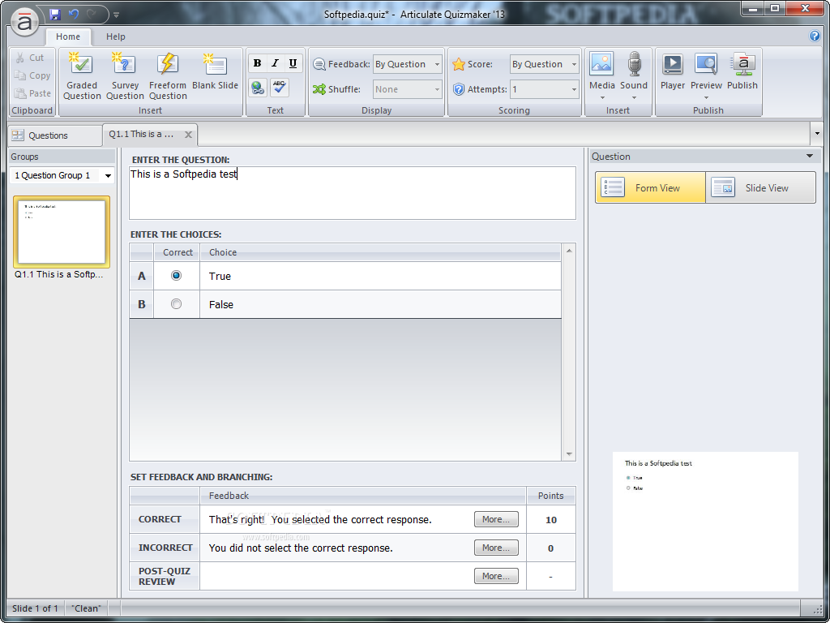Open the Shuffle None dropdown
Image resolution: width=830 pixels, height=623 pixels.
407,89
